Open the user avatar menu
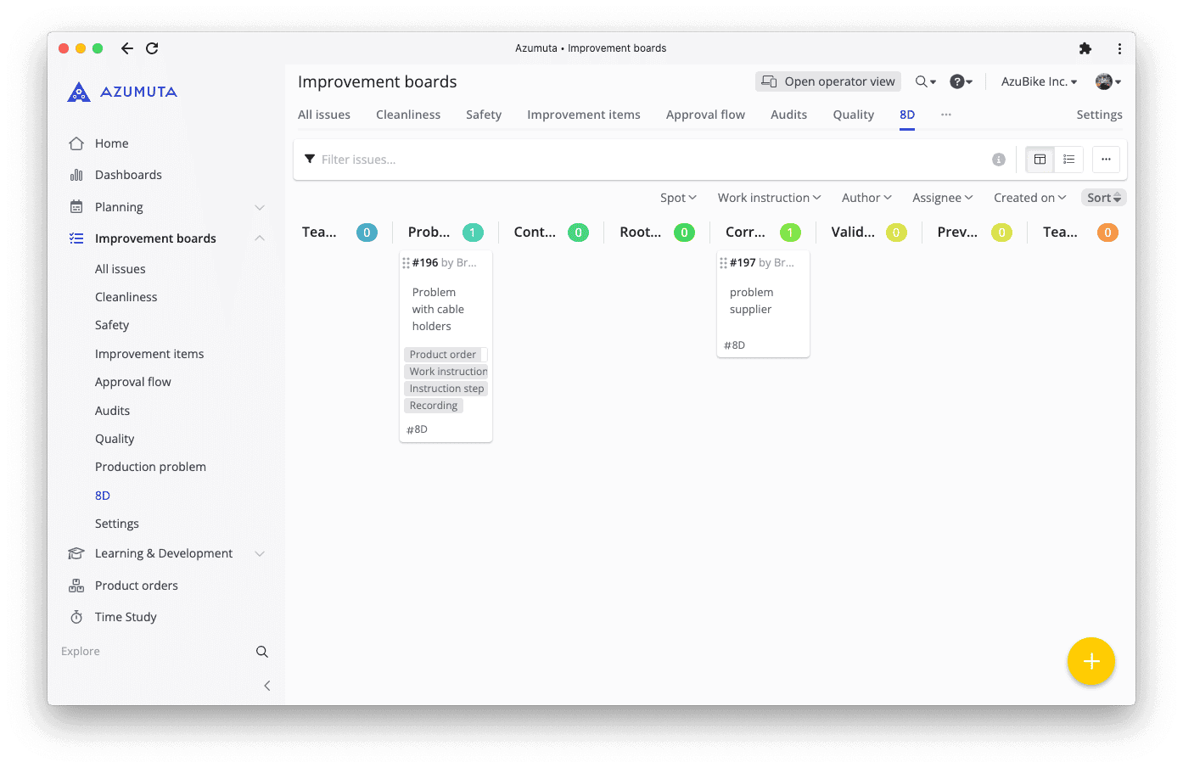Viewport: 1183px width, 768px height. click(x=1107, y=81)
